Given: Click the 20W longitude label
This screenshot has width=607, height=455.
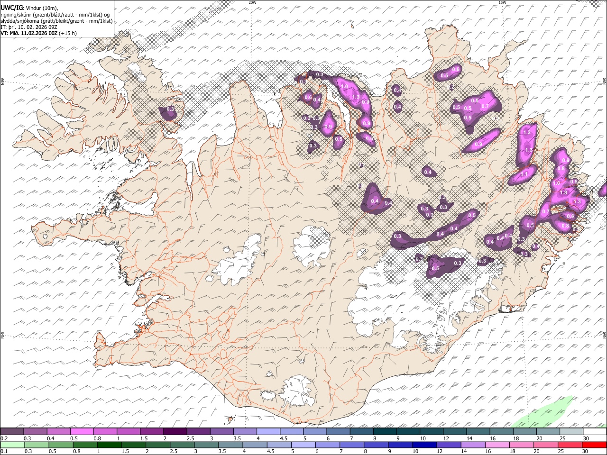Looking at the screenshot, I should [x=252, y=2].
